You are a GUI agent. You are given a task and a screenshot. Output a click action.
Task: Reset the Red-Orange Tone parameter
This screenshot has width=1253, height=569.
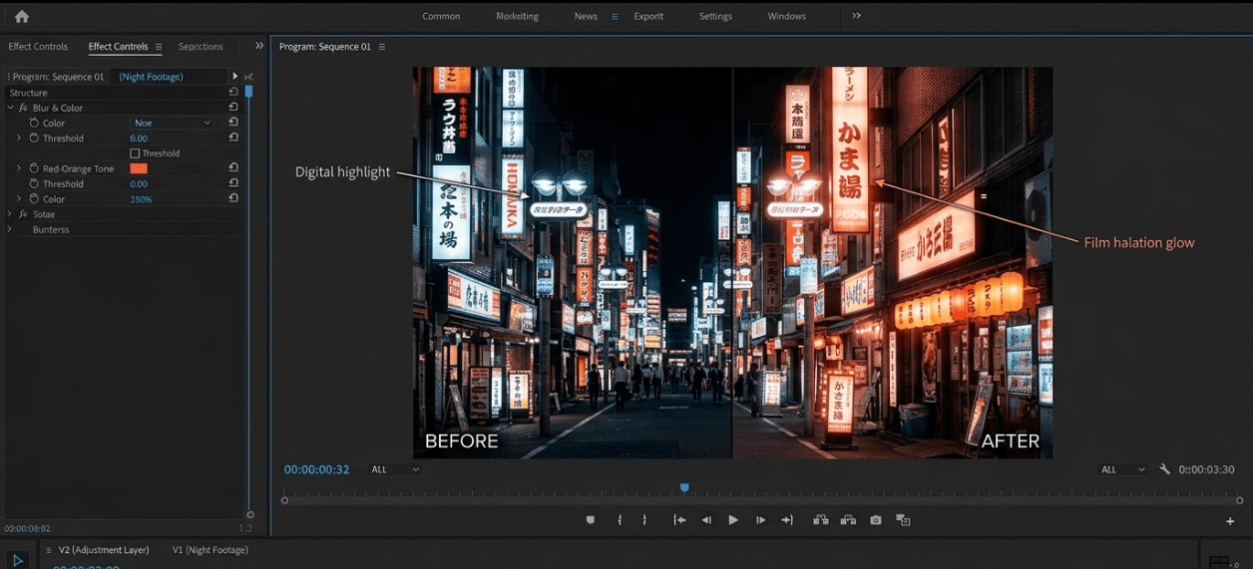[x=233, y=168]
